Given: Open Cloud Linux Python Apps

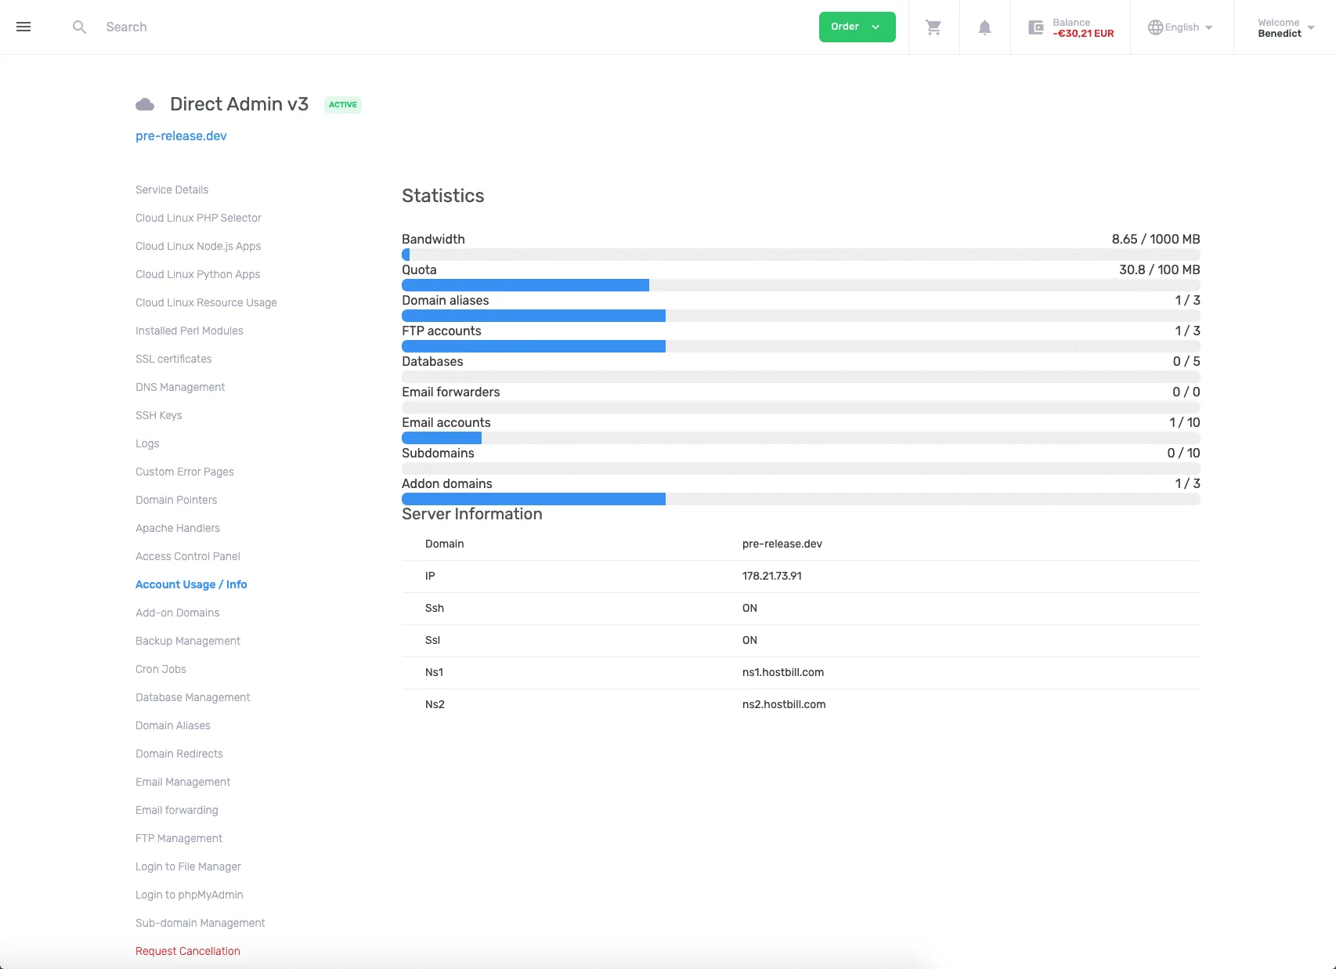Looking at the screenshot, I should pyautogui.click(x=197, y=274).
